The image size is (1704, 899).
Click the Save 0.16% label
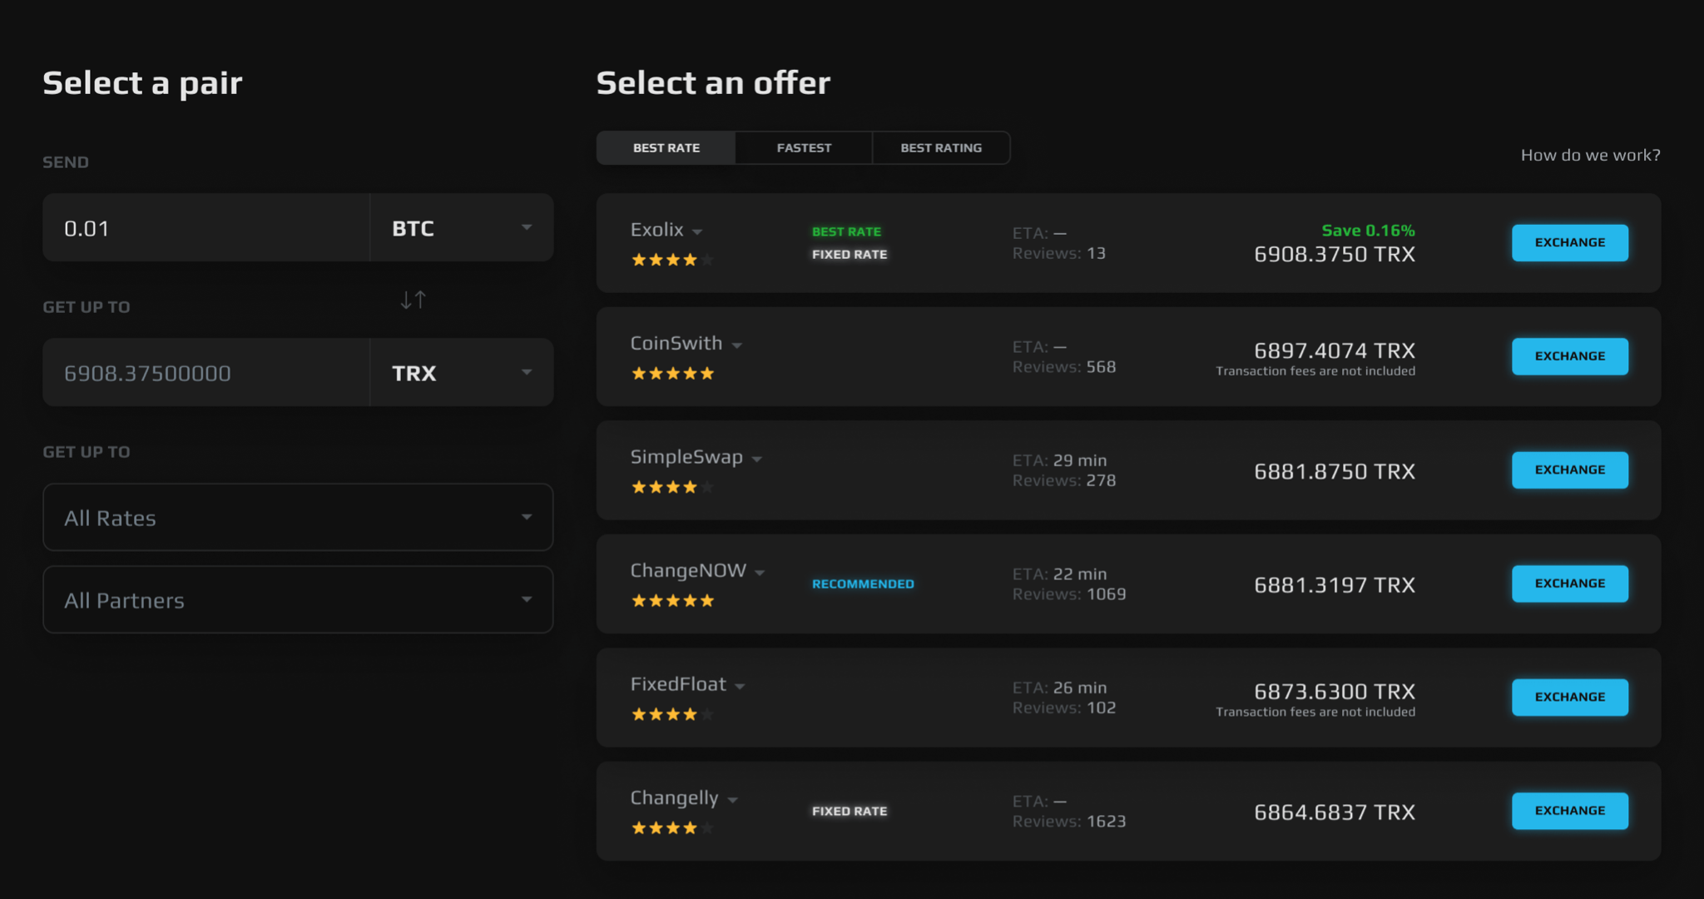[x=1368, y=231]
